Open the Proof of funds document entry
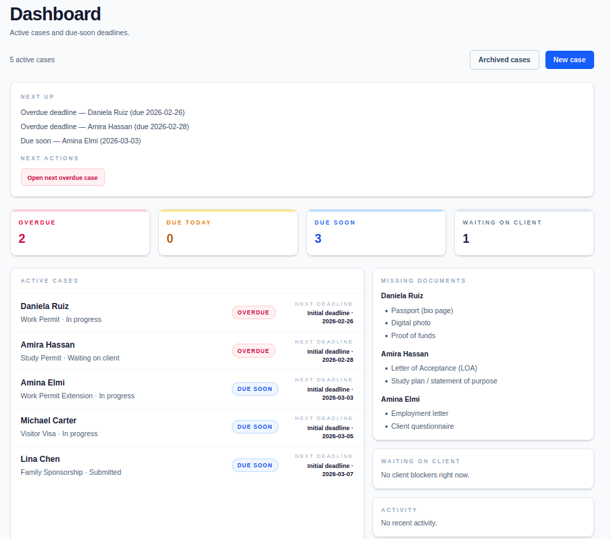This screenshot has height=539, width=611. (412, 335)
